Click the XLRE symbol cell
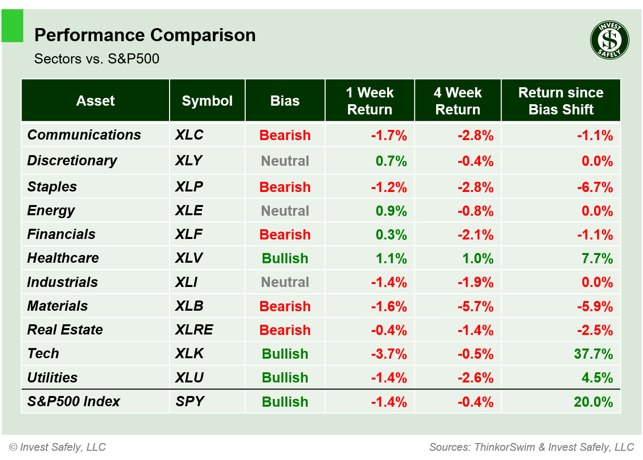This screenshot has width=643, height=460. (x=194, y=330)
